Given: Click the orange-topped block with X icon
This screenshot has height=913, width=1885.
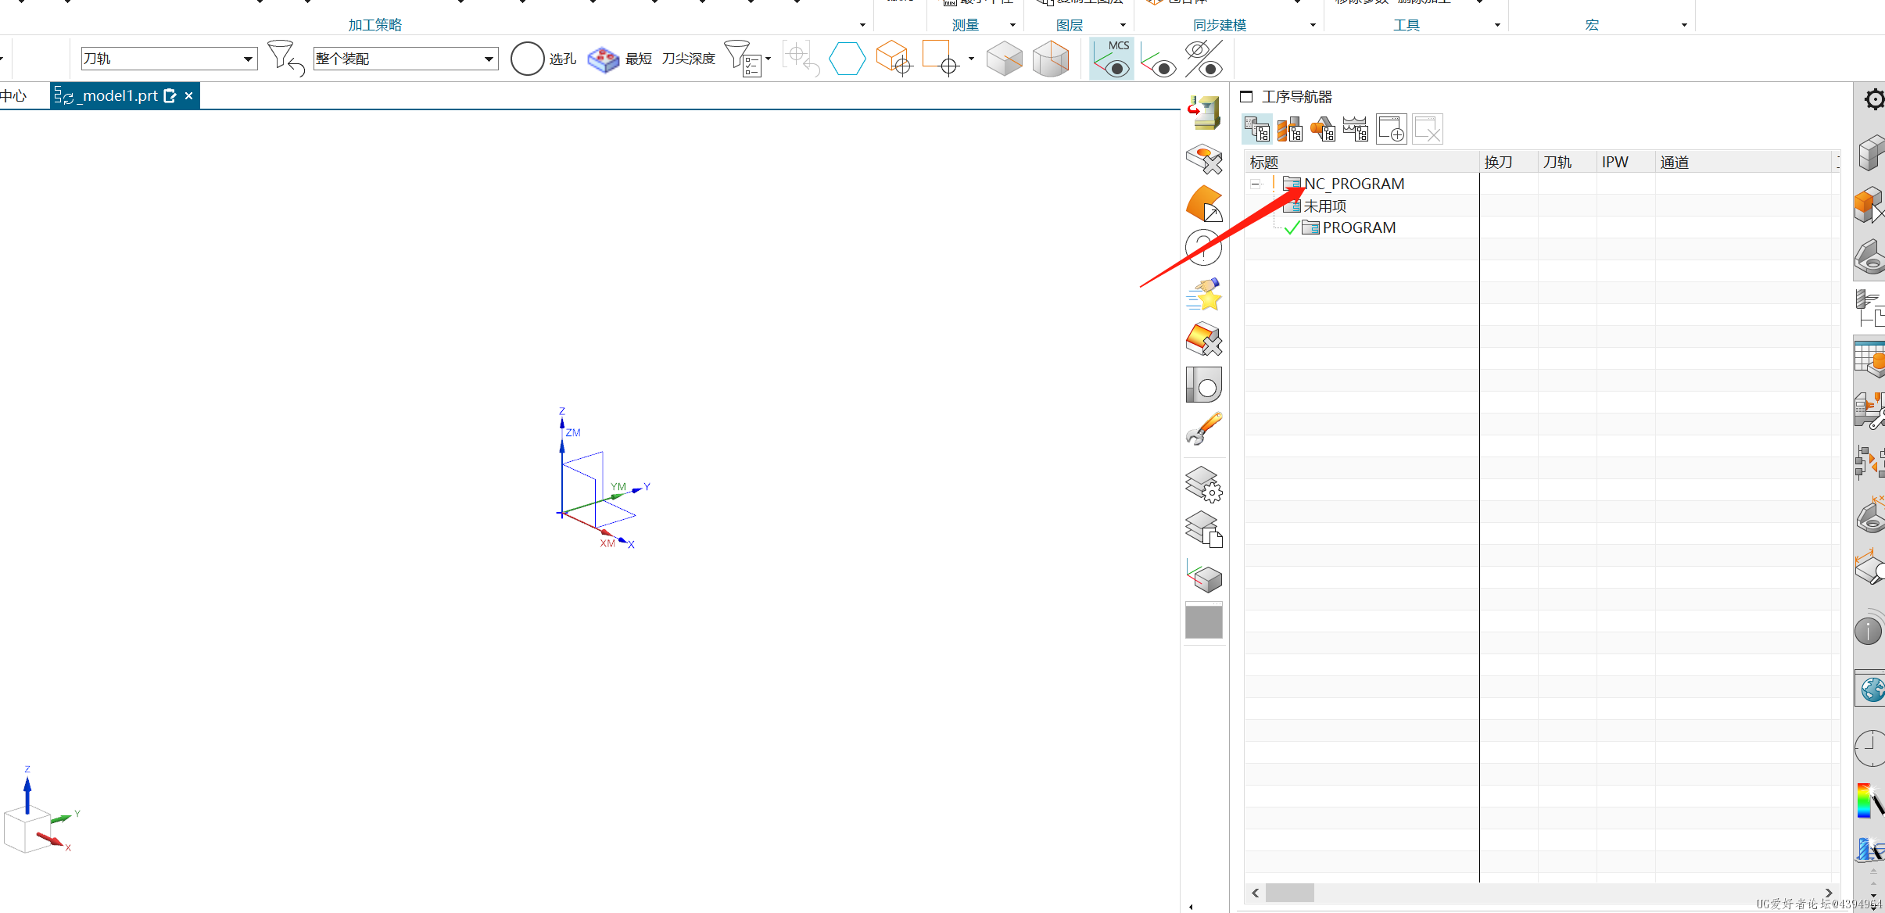Looking at the screenshot, I should tap(1204, 159).
